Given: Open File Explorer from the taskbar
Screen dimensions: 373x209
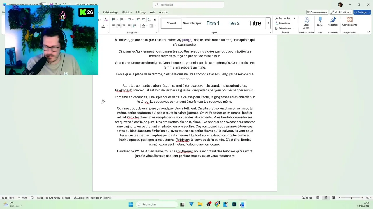Looking at the screenshot, I should [200, 204].
